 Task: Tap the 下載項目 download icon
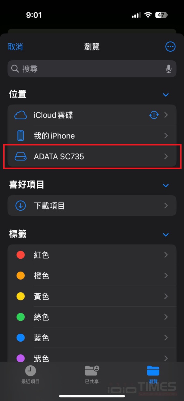20,205
